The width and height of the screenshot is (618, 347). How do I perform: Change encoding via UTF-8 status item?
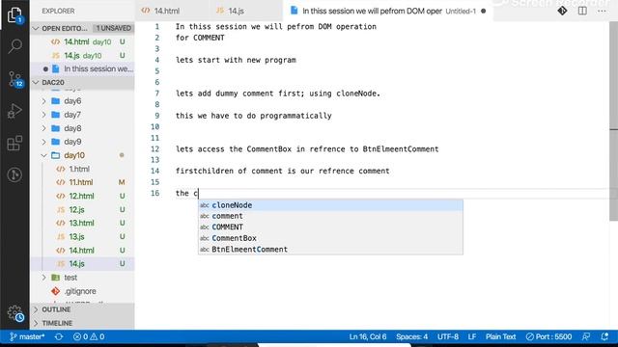pos(448,336)
